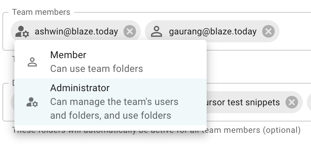Click the Administrator title text in menu
The image size is (311, 150).
(80, 88)
